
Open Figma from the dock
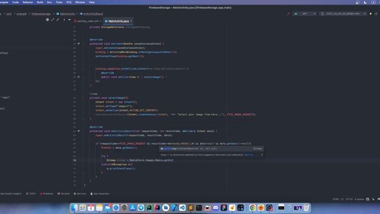coord(224,207)
